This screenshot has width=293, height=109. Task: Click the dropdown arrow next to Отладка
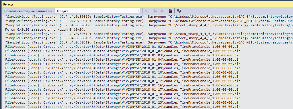click(138, 11)
